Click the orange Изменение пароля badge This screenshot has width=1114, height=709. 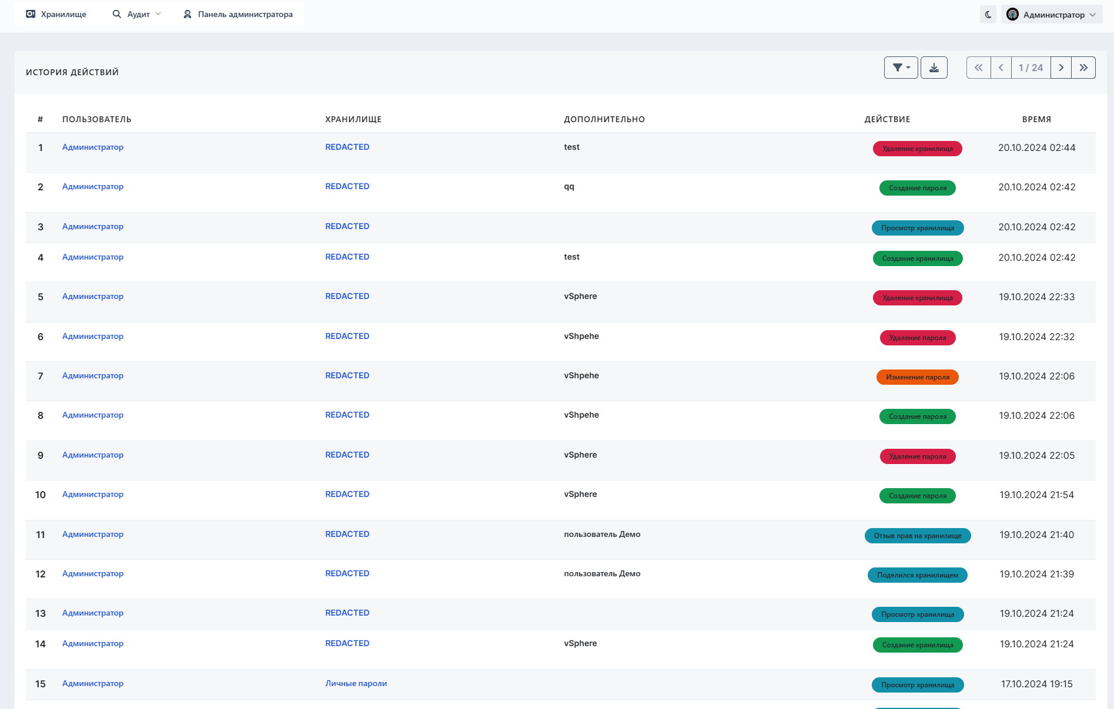(917, 377)
